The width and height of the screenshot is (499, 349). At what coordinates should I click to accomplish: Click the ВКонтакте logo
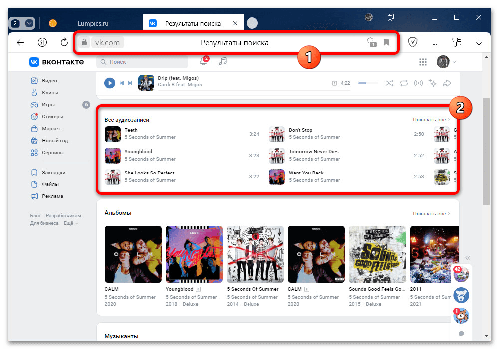pos(57,62)
